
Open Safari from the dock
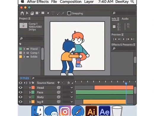pos(78,111)
